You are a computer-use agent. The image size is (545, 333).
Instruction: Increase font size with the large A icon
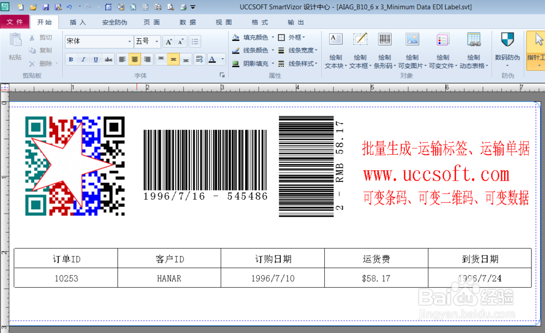(x=169, y=42)
